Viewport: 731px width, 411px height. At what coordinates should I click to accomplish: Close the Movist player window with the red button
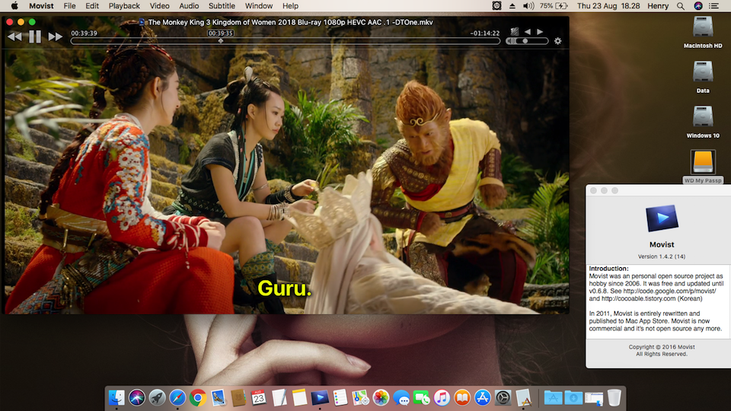pyautogui.click(x=9, y=22)
